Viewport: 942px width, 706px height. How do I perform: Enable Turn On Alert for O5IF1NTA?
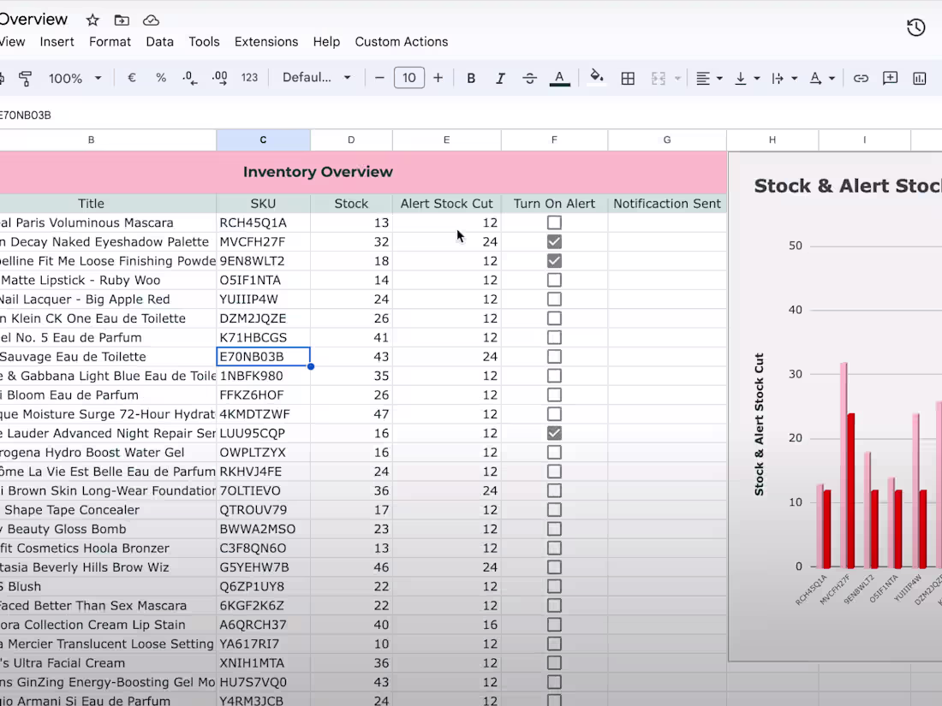click(x=554, y=280)
